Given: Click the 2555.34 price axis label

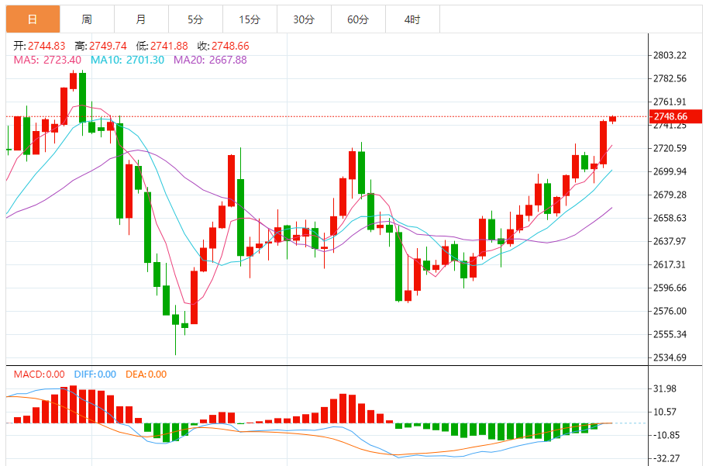Looking at the screenshot, I should tap(670, 334).
